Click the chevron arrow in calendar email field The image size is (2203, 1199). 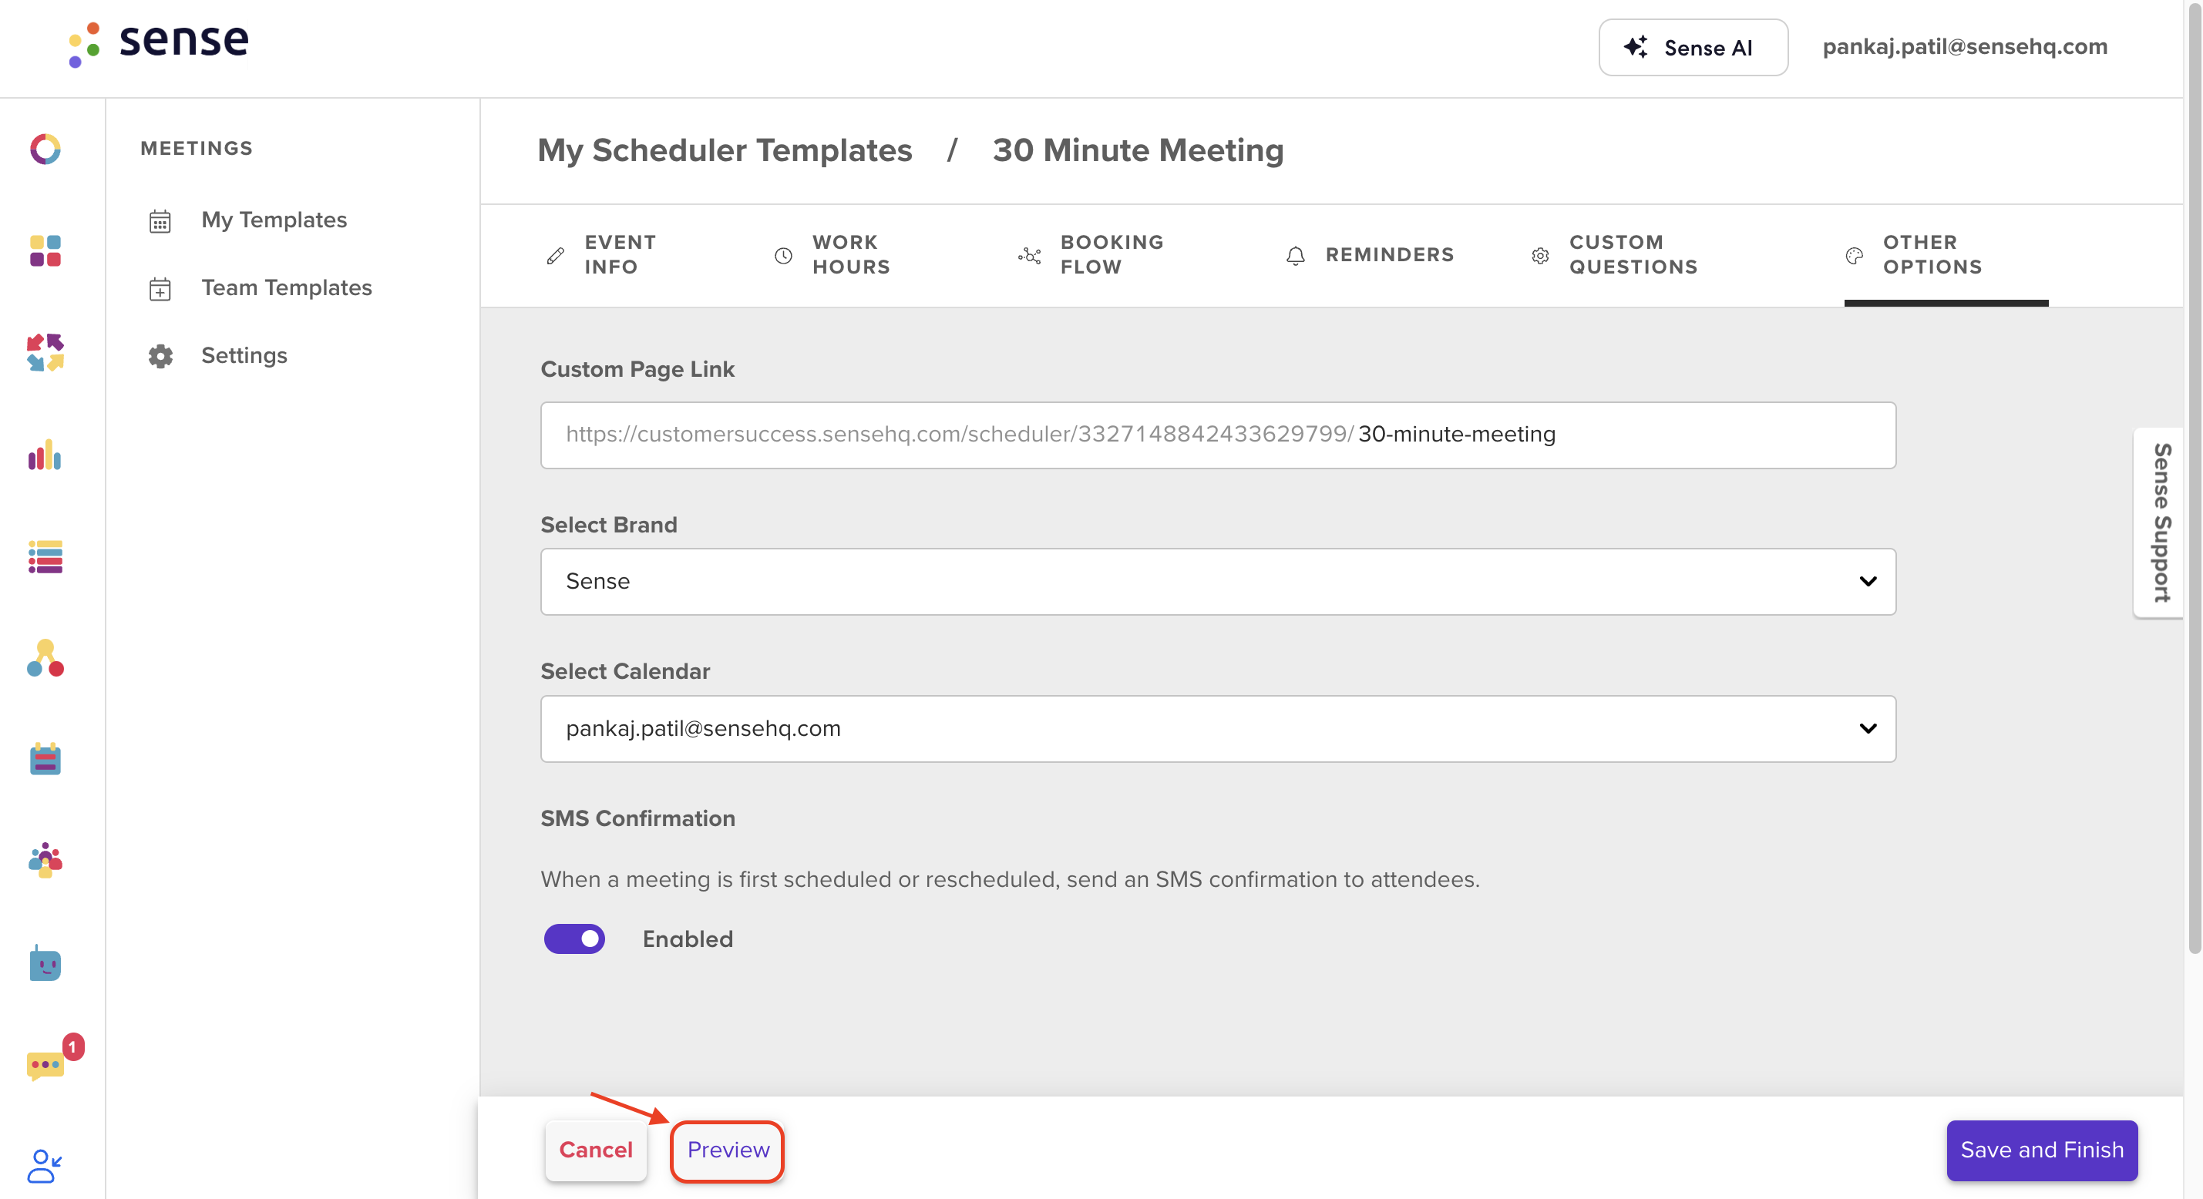click(1868, 729)
